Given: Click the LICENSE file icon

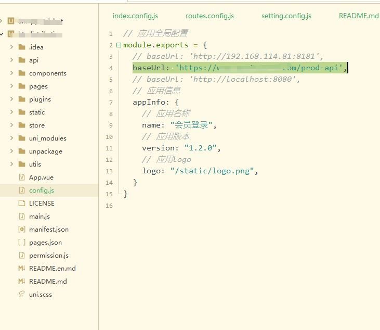Looking at the screenshot, I should pos(22,203).
